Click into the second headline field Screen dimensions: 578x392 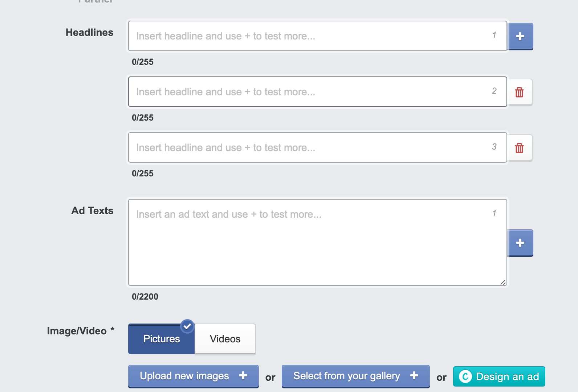tap(309, 92)
